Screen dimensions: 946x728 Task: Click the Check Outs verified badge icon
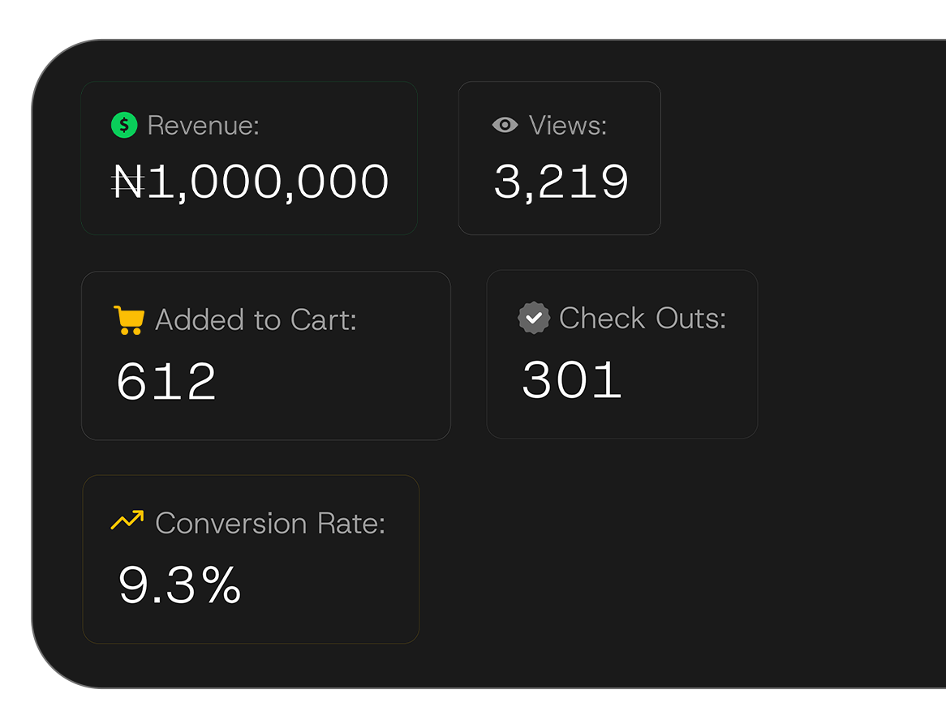pyautogui.click(x=533, y=318)
